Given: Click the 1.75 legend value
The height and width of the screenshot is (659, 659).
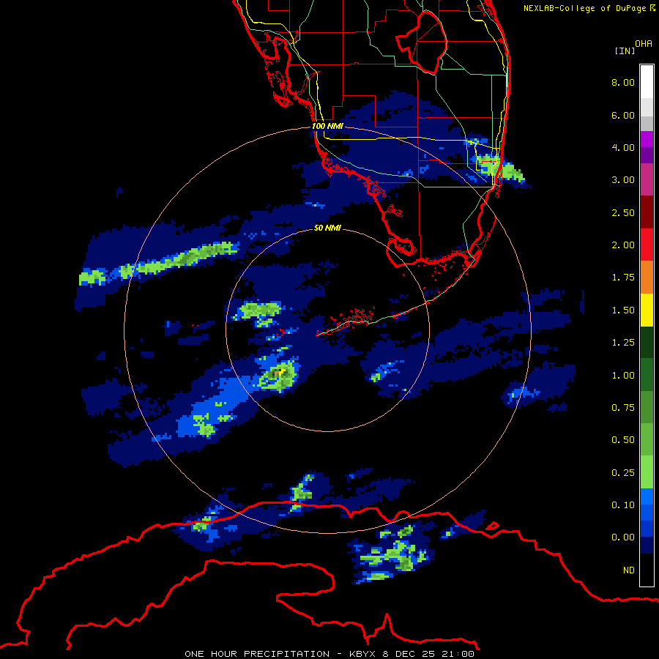Looking at the screenshot, I should (623, 278).
